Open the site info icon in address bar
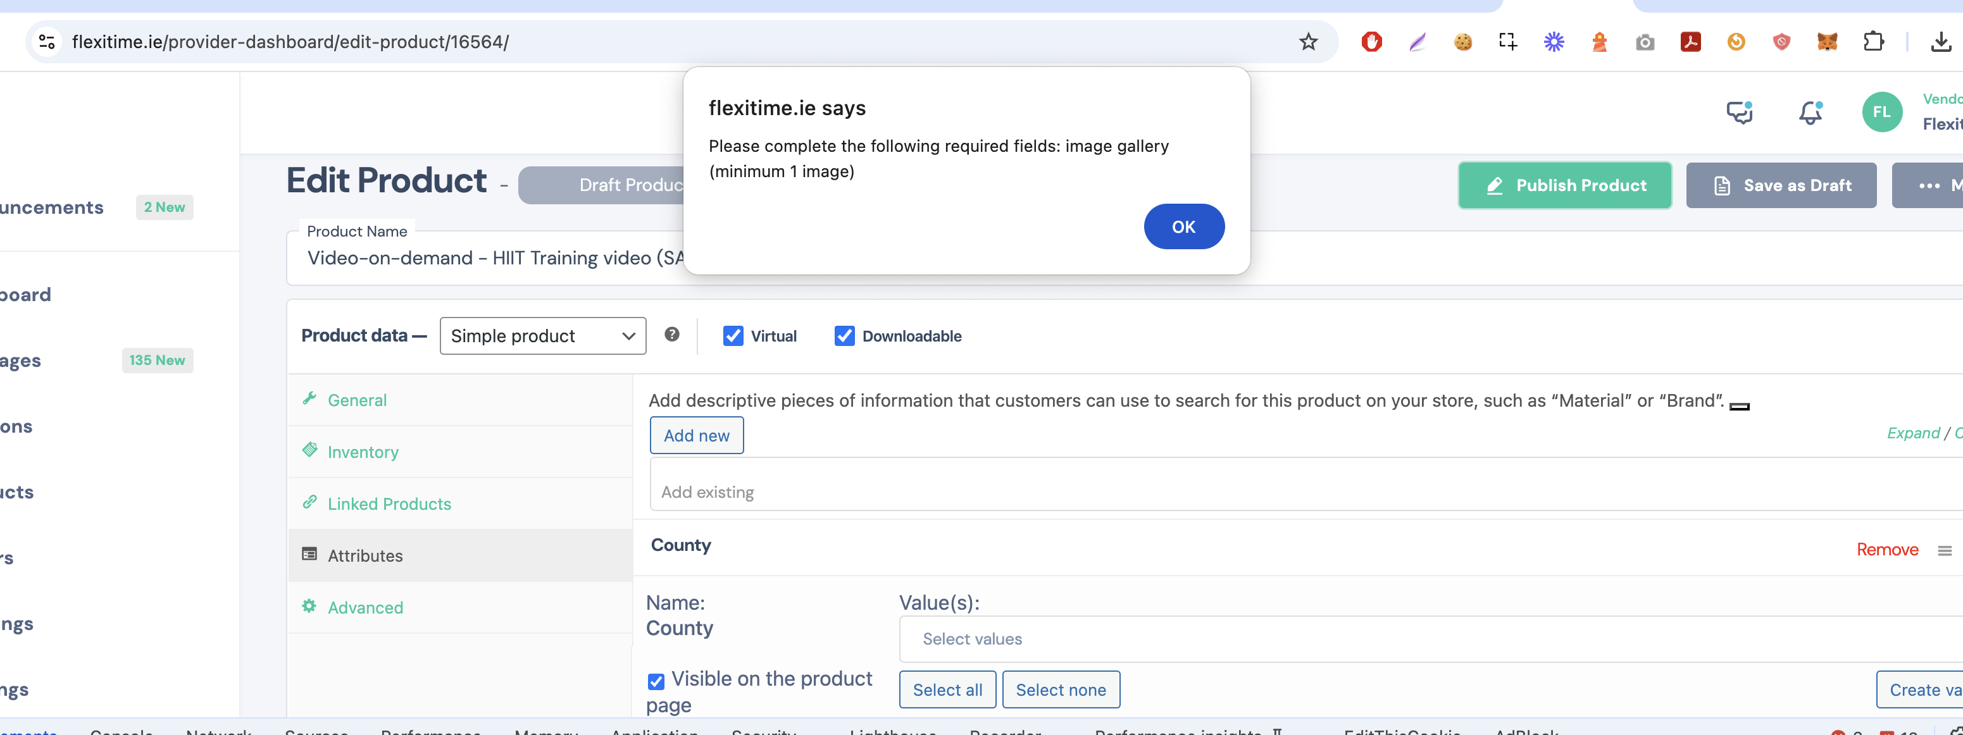 [47, 42]
